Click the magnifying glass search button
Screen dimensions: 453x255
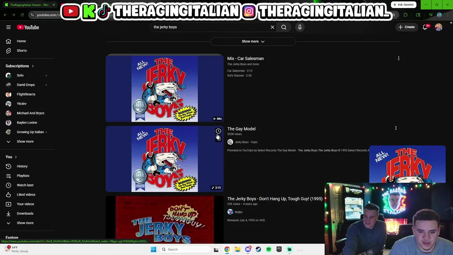[x=284, y=27]
